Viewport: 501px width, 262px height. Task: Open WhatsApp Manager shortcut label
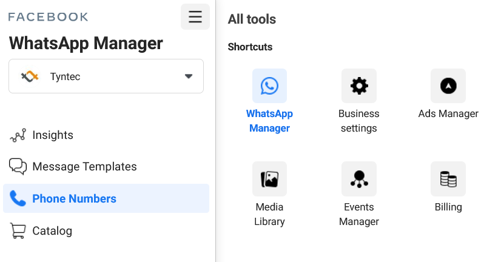(270, 121)
